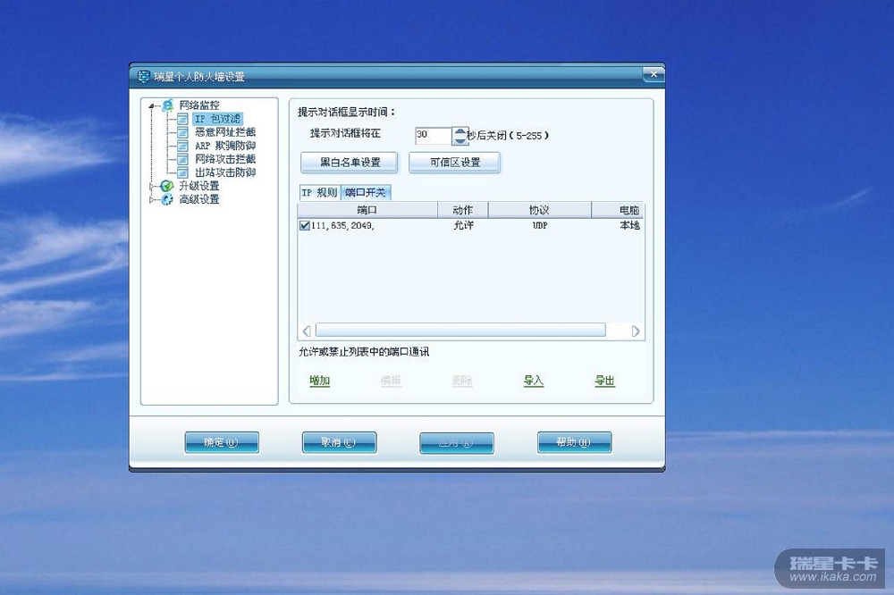Screen dimensions: 894x595
Task: Click the 增加 link
Action: coord(320,381)
